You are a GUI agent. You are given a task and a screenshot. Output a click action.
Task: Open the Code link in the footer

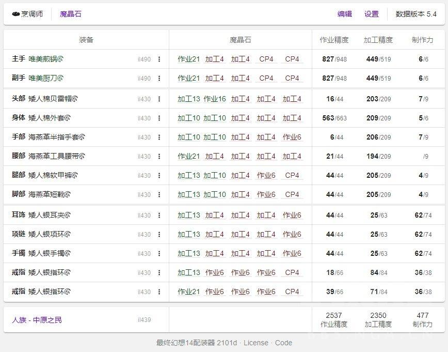click(283, 343)
